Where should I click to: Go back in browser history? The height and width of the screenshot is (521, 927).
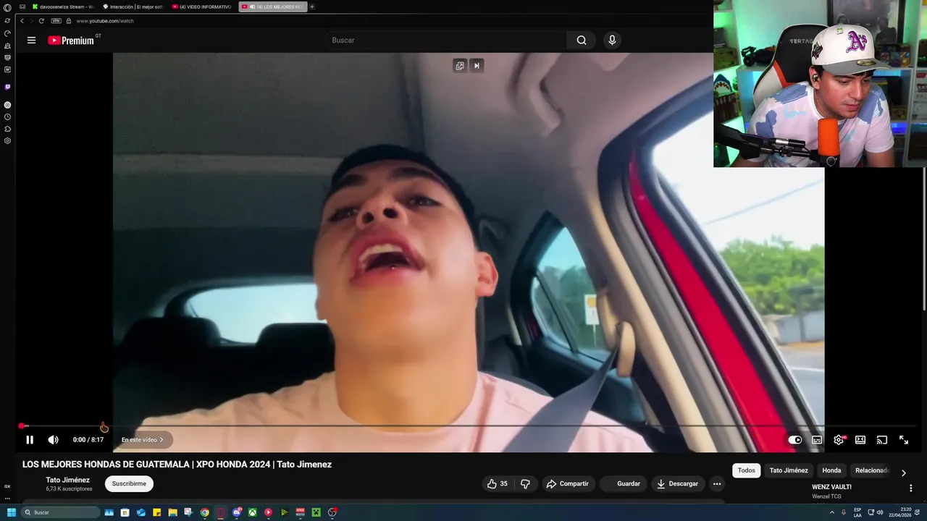pyautogui.click(x=22, y=21)
